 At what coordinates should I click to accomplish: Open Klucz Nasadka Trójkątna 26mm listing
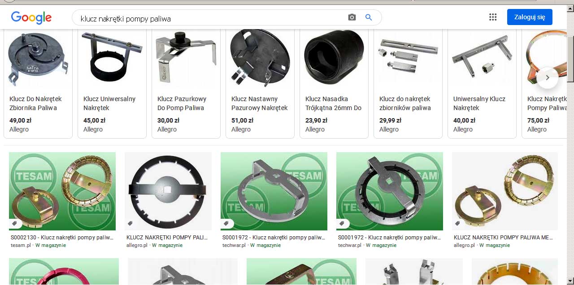pos(333,103)
